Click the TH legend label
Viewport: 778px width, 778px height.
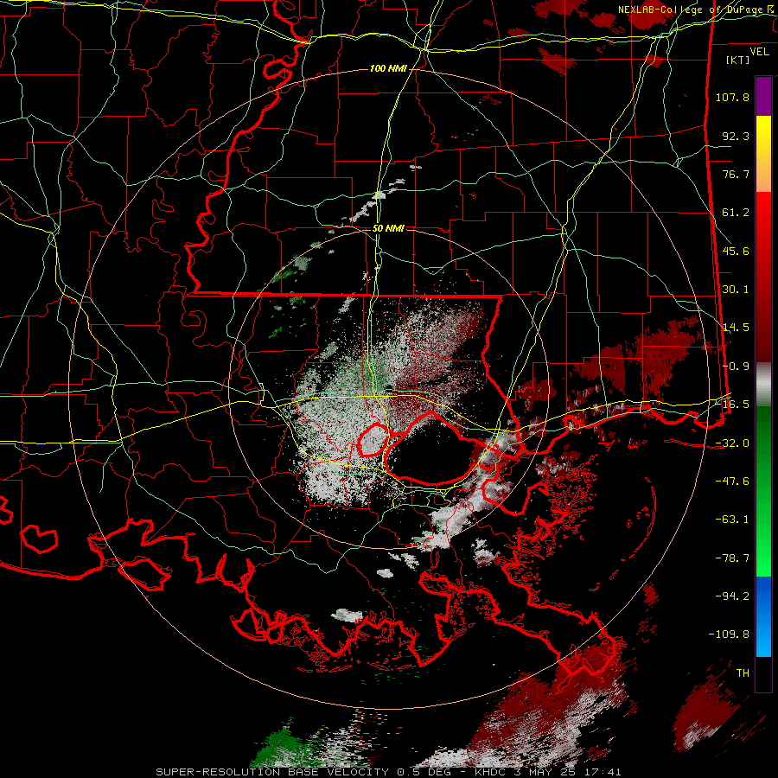coord(743,673)
